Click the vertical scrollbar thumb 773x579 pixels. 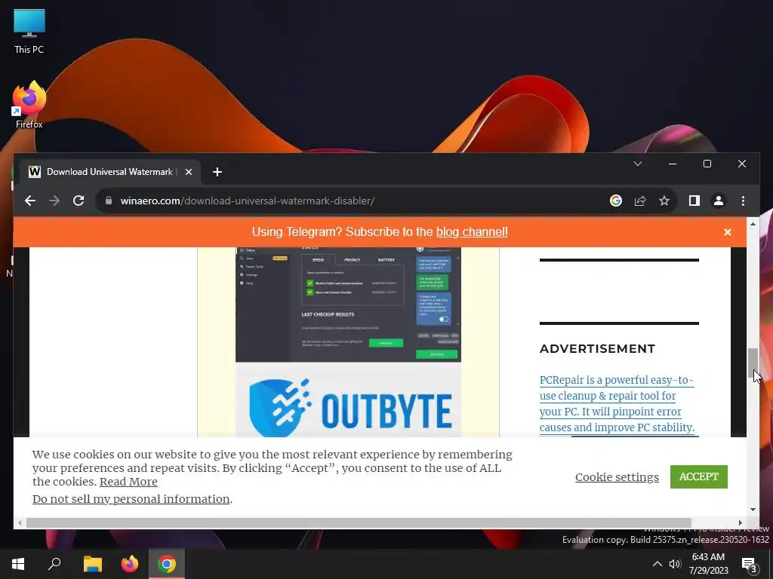coord(753,363)
